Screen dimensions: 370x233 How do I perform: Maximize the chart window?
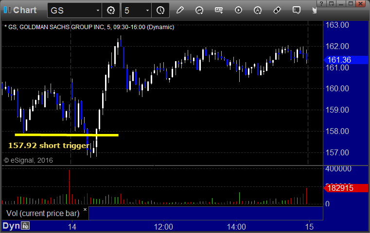pos(351,3)
